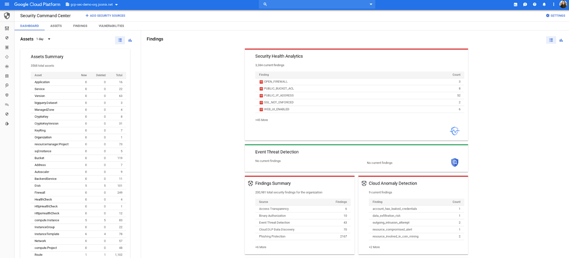Select the InstanceTemplate asset row
Screen dimensions: 569x258
point(78,234)
